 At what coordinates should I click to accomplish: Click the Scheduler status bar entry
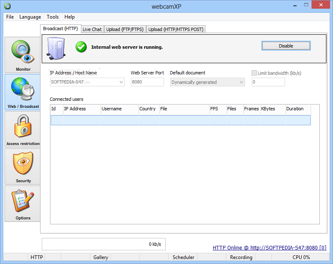(x=183, y=257)
